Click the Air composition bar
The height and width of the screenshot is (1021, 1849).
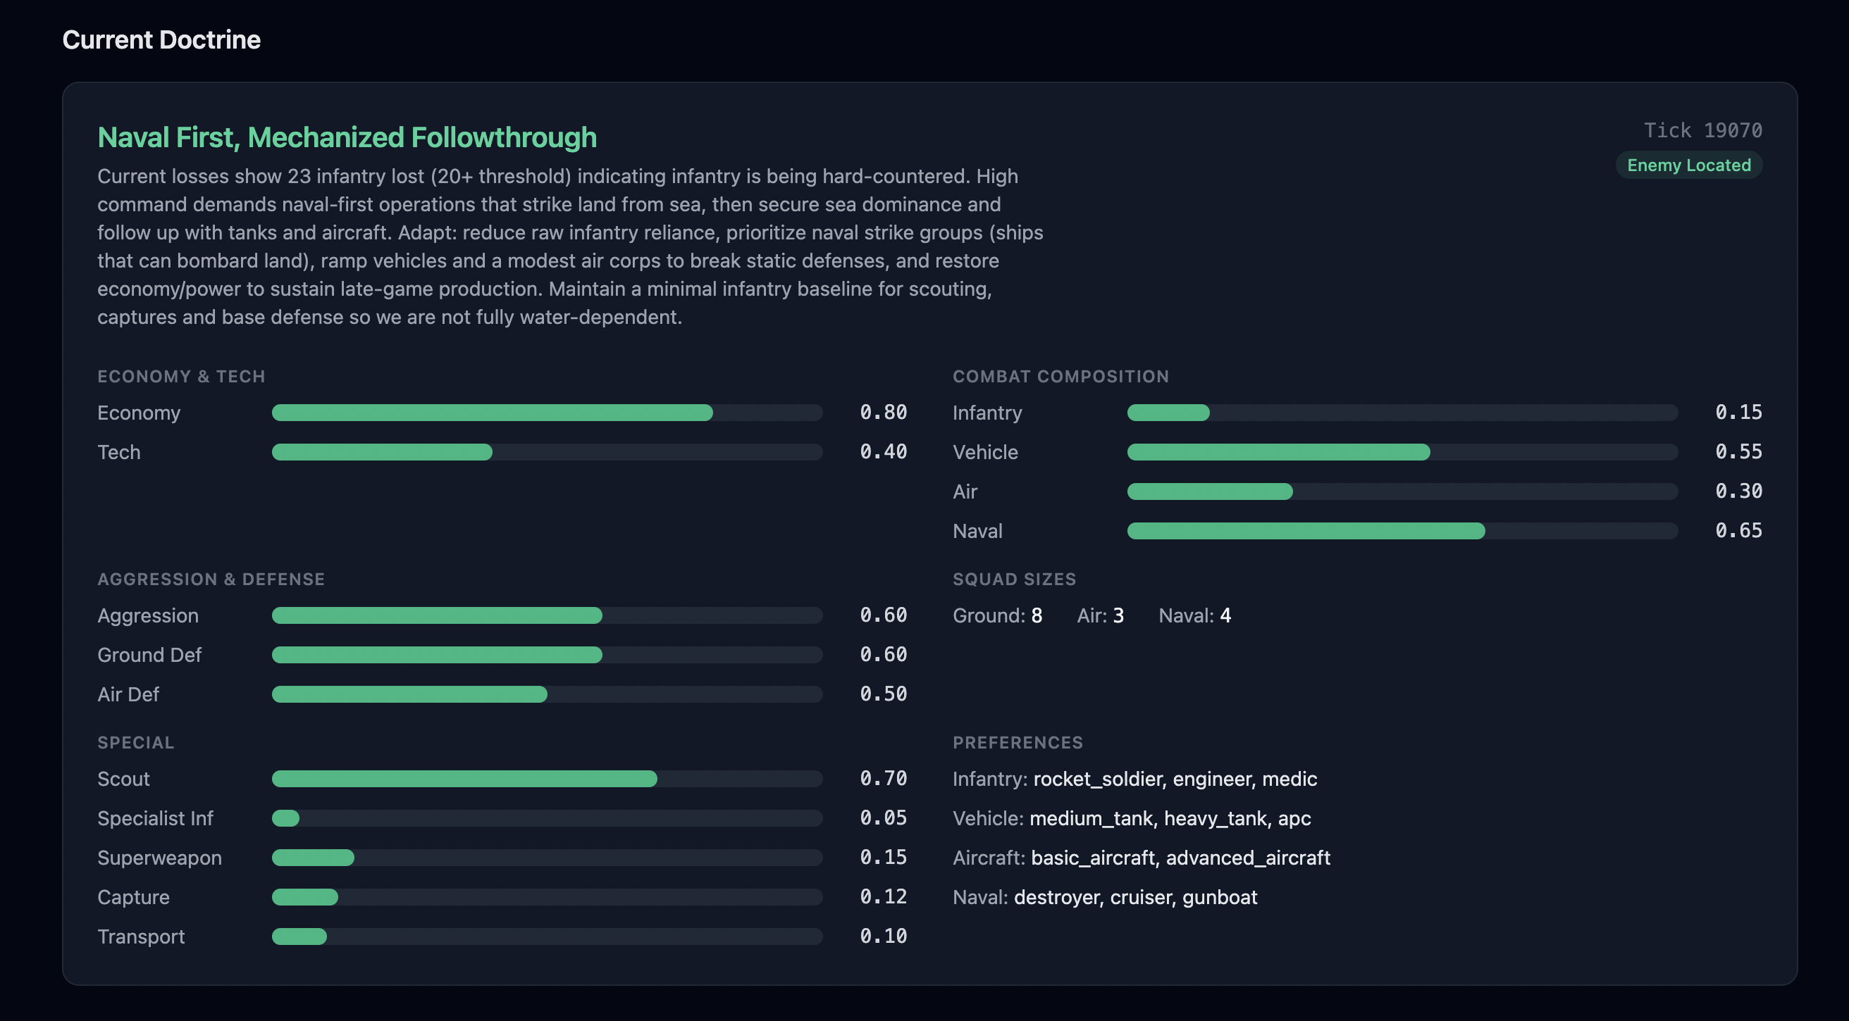(x=1402, y=491)
